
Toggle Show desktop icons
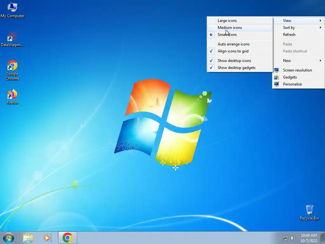click(240, 61)
